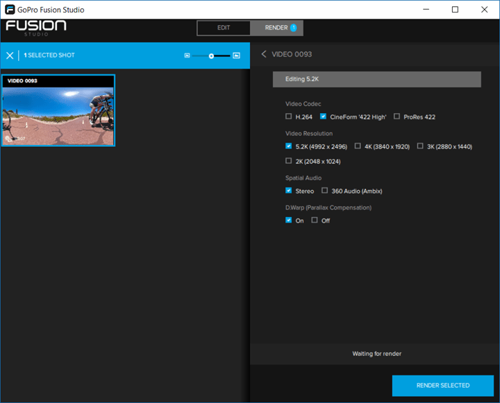Viewport: 500px width, 403px height.
Task: Switch to the RENDER tab
Action: coord(276,28)
